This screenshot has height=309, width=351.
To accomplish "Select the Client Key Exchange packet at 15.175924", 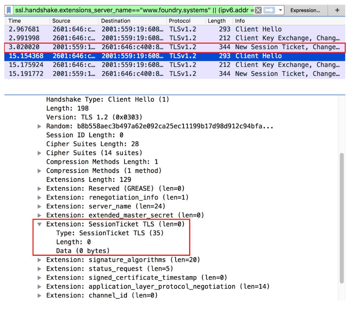I will pyautogui.click(x=110, y=65).
